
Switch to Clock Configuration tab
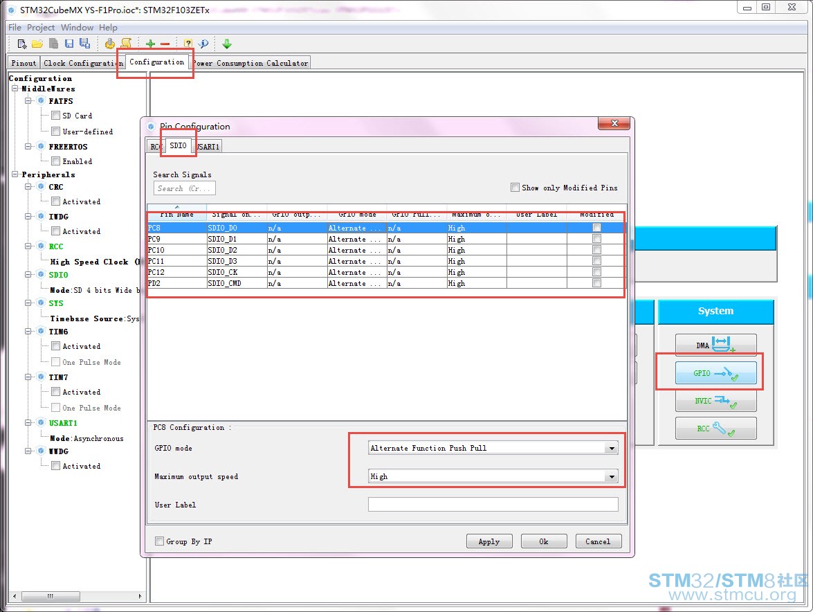tap(82, 63)
